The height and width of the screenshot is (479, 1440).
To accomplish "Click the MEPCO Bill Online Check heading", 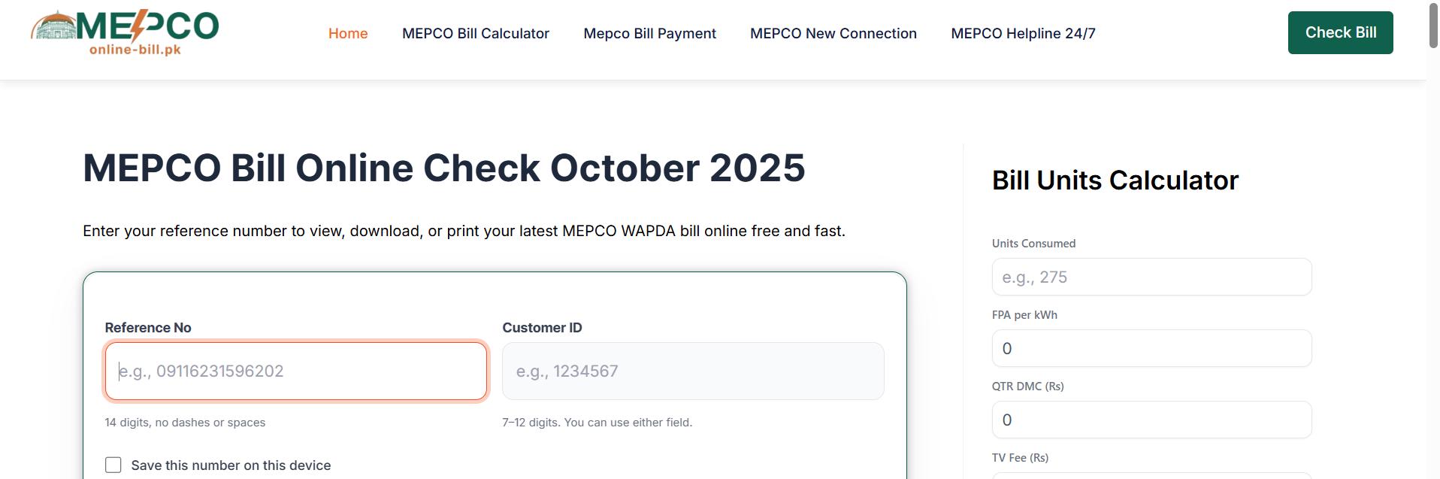I will [x=443, y=168].
